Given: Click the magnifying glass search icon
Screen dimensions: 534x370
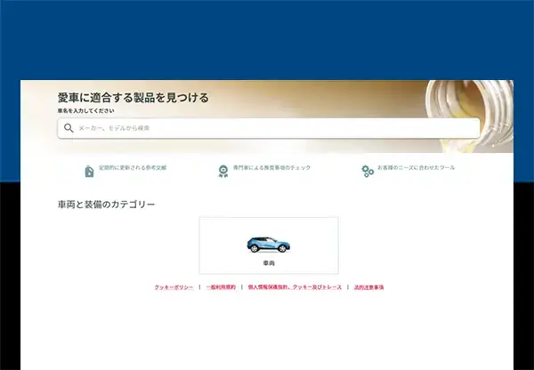Looking at the screenshot, I should [x=69, y=128].
